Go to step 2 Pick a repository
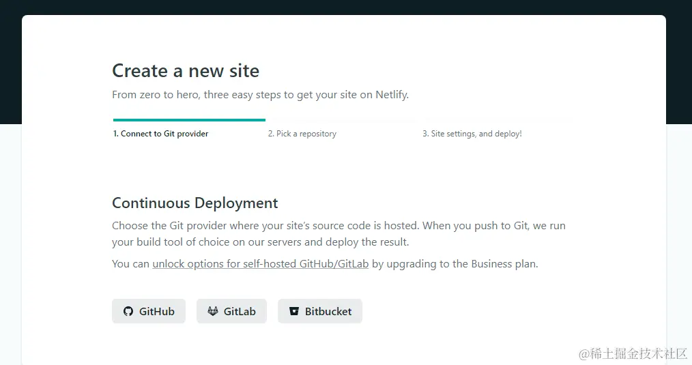Viewport: 692px width, 365px height. click(x=302, y=134)
